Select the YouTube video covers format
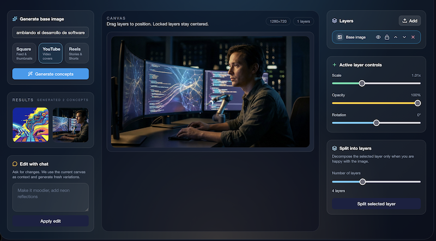The width and height of the screenshot is (436, 241). [51, 53]
